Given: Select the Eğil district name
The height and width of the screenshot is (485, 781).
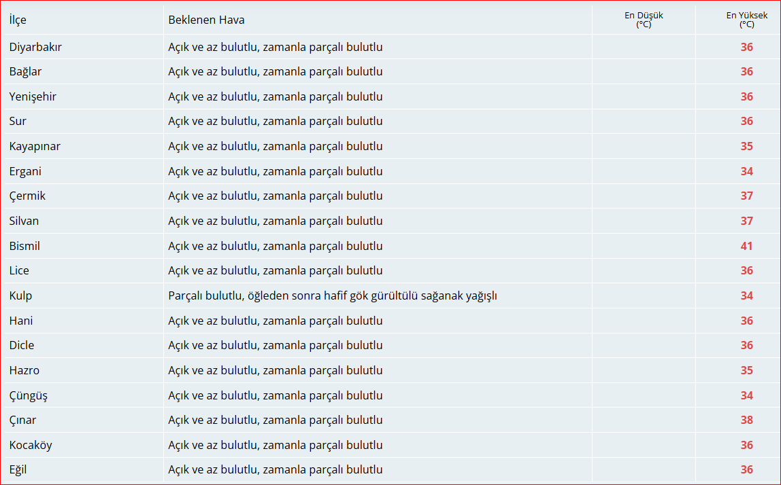Looking at the screenshot, I should tap(18, 469).
